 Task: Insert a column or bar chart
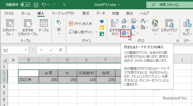coord(124,21)
